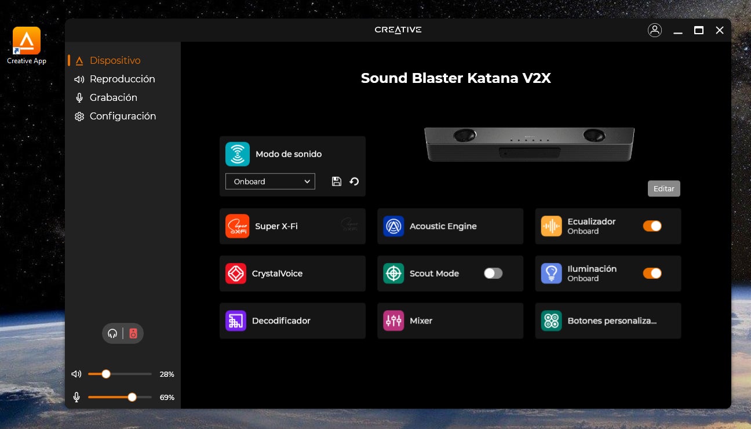Open the Decodificador icon
The height and width of the screenshot is (429, 751).
pos(236,321)
